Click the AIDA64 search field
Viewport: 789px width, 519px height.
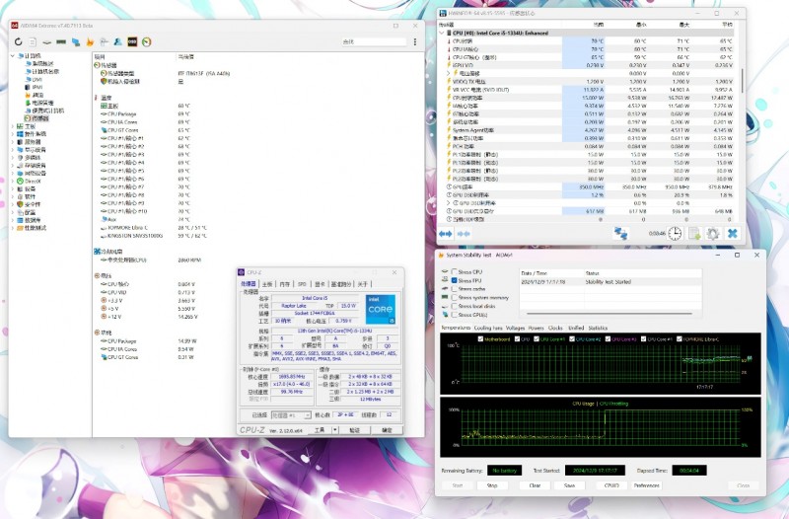coord(374,41)
